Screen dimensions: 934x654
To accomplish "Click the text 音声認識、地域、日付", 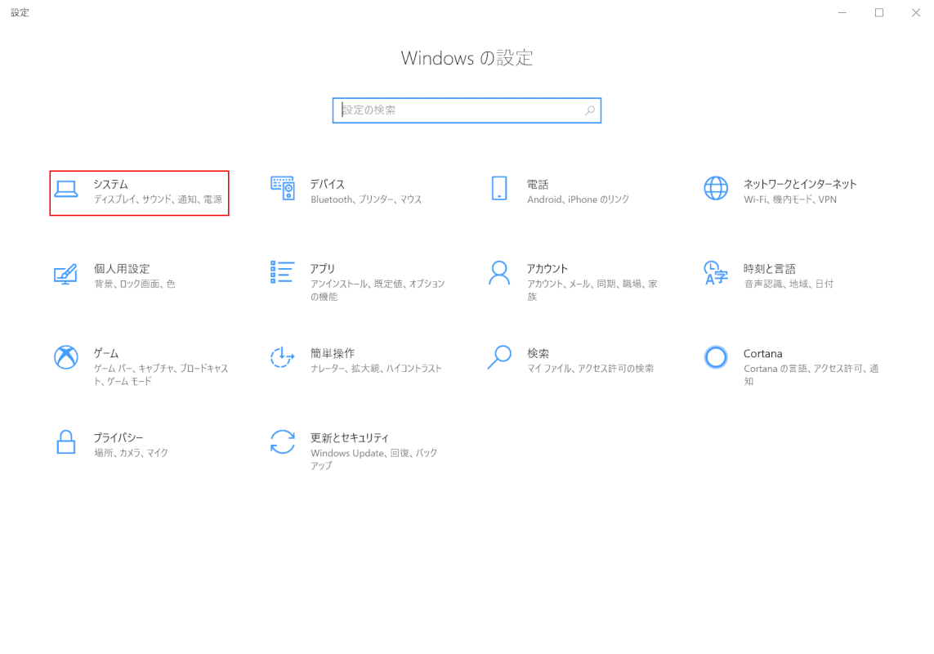I will (789, 284).
